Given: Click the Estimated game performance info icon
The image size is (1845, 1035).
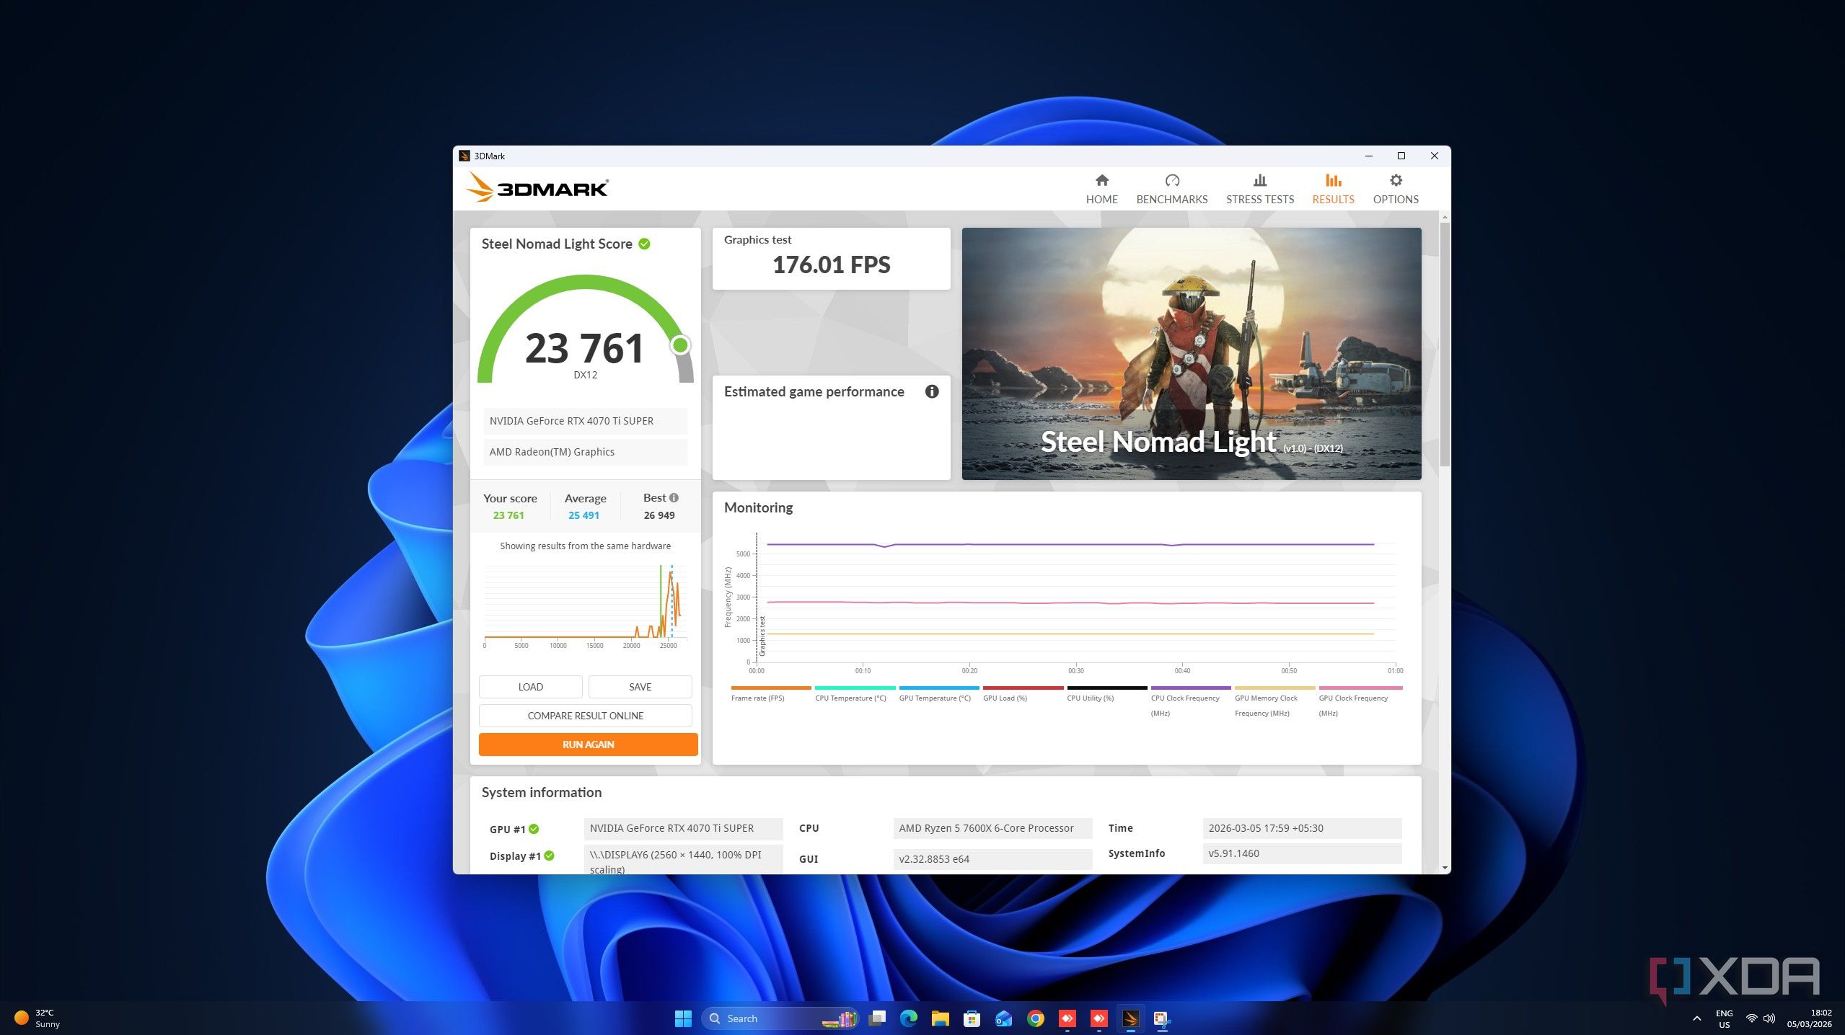Looking at the screenshot, I should pyautogui.click(x=931, y=391).
